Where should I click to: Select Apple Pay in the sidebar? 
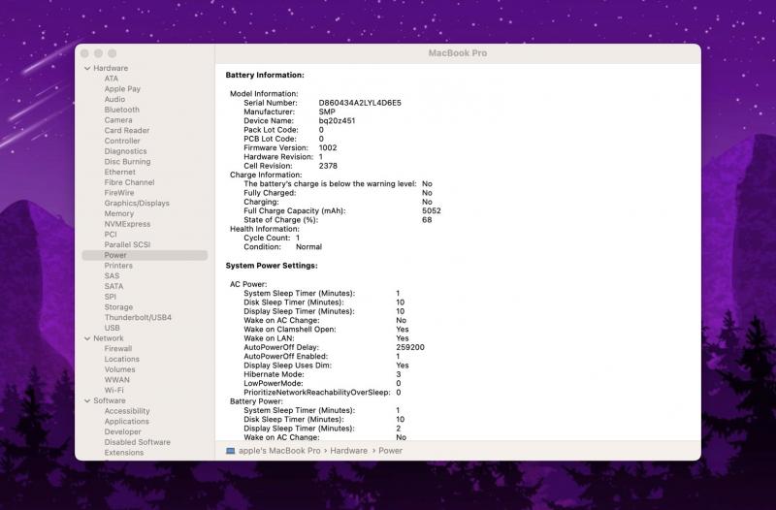[x=122, y=89]
